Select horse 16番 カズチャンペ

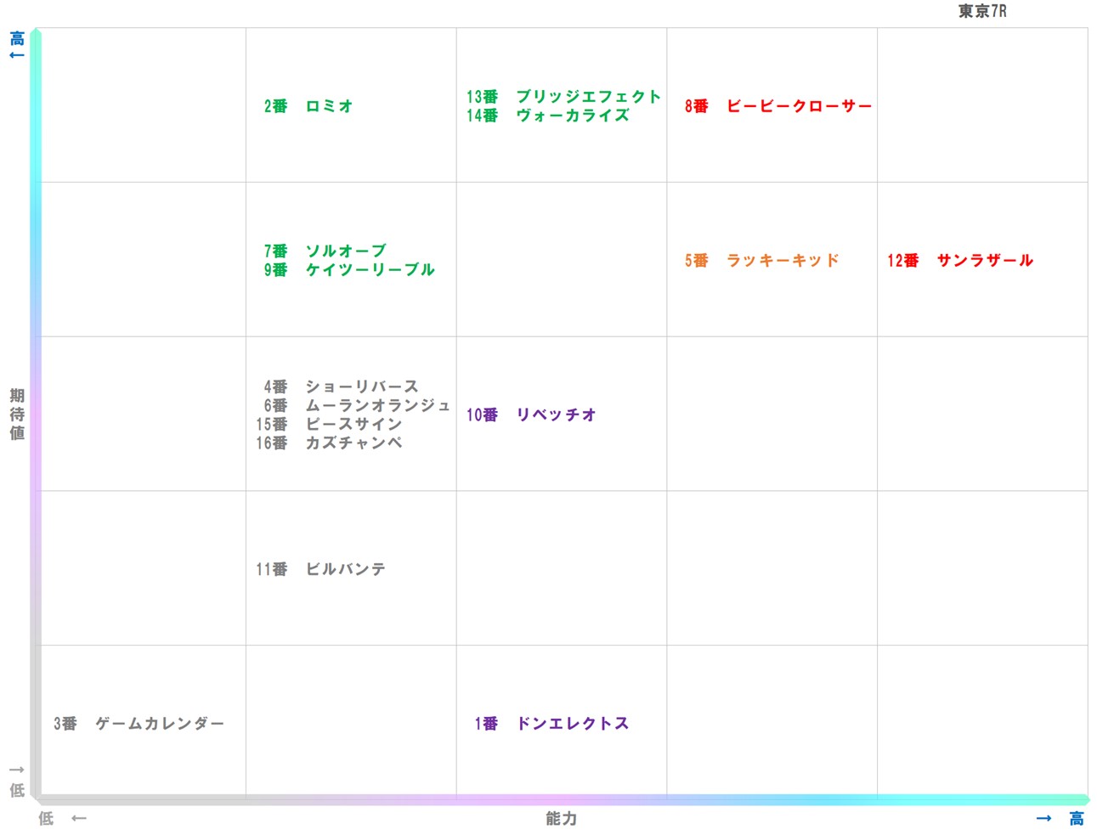[x=336, y=443]
